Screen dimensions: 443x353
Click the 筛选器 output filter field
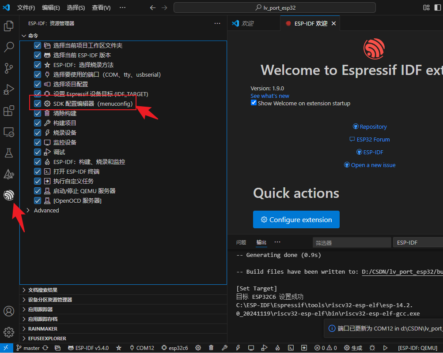point(352,242)
